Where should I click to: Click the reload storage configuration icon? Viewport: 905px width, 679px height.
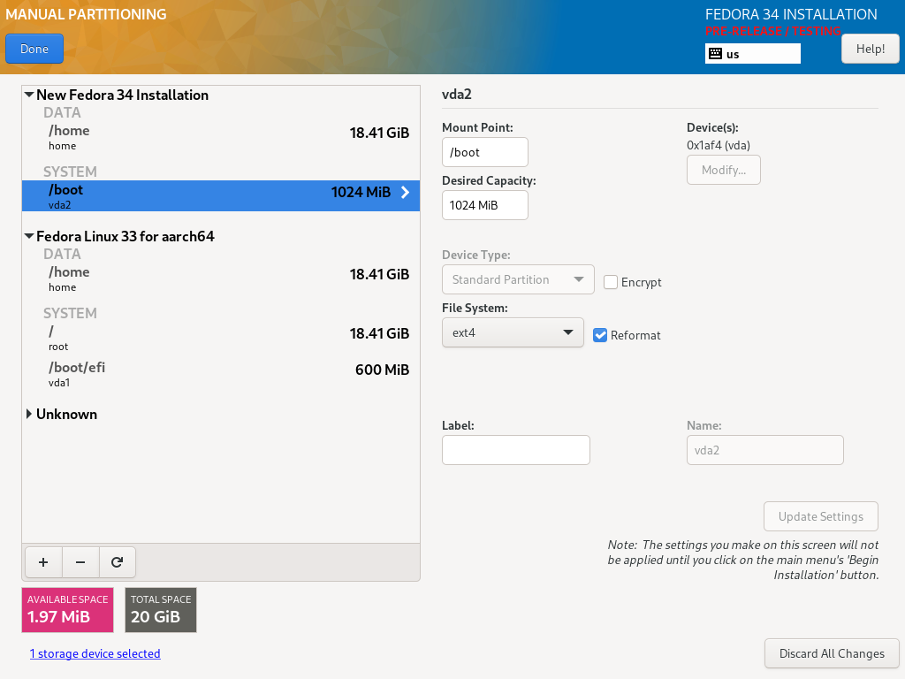click(x=118, y=561)
